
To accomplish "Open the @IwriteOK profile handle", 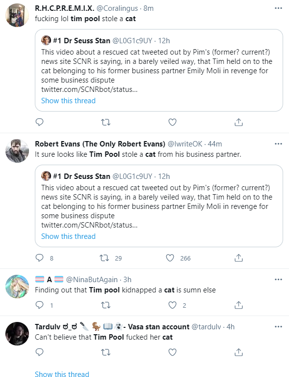I will [x=185, y=144].
